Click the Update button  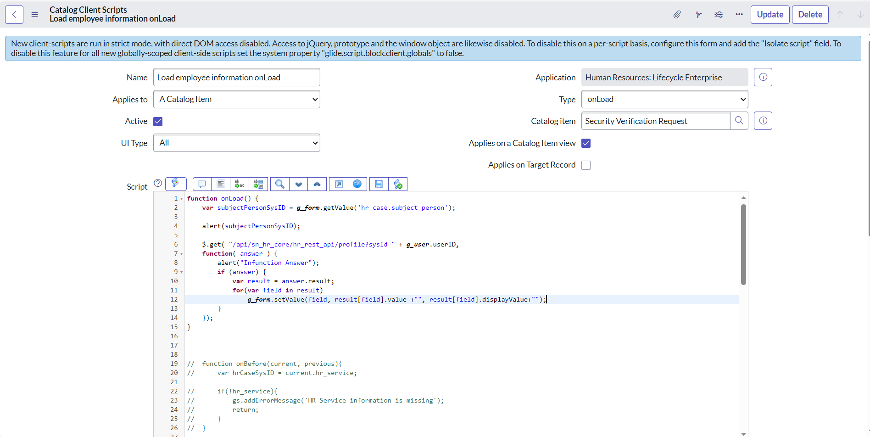(x=770, y=15)
